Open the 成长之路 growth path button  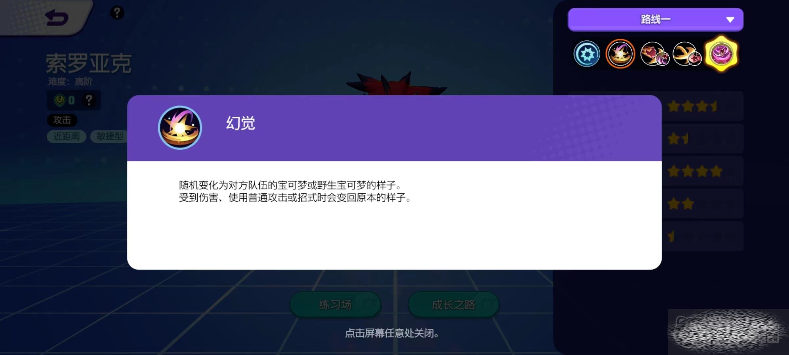coord(453,304)
